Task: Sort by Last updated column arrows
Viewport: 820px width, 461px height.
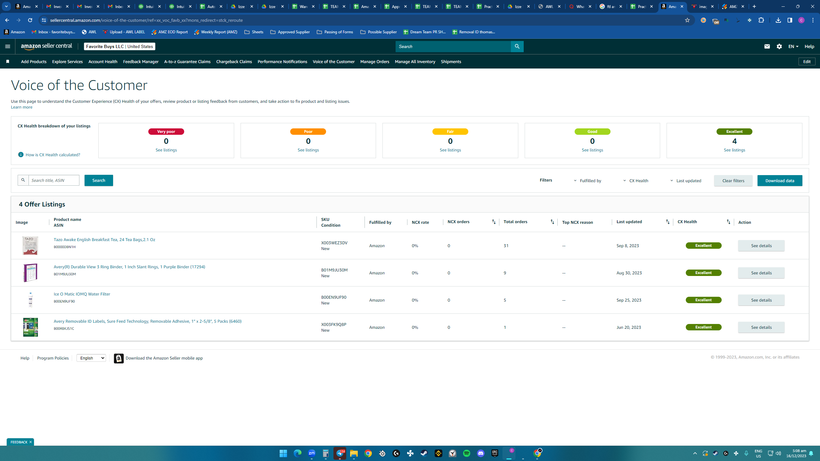Action: pyautogui.click(x=668, y=222)
